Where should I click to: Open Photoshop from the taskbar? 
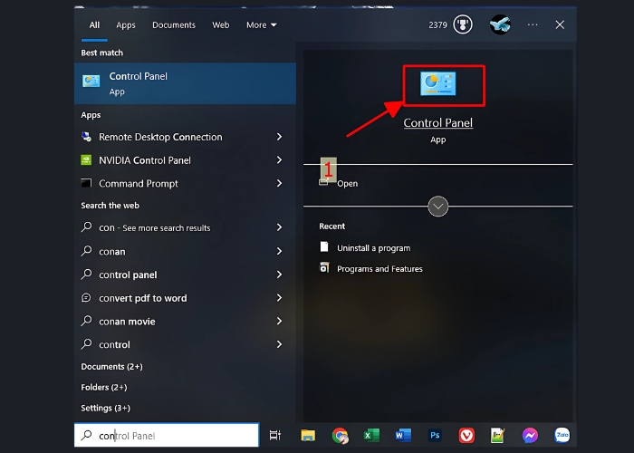click(435, 436)
